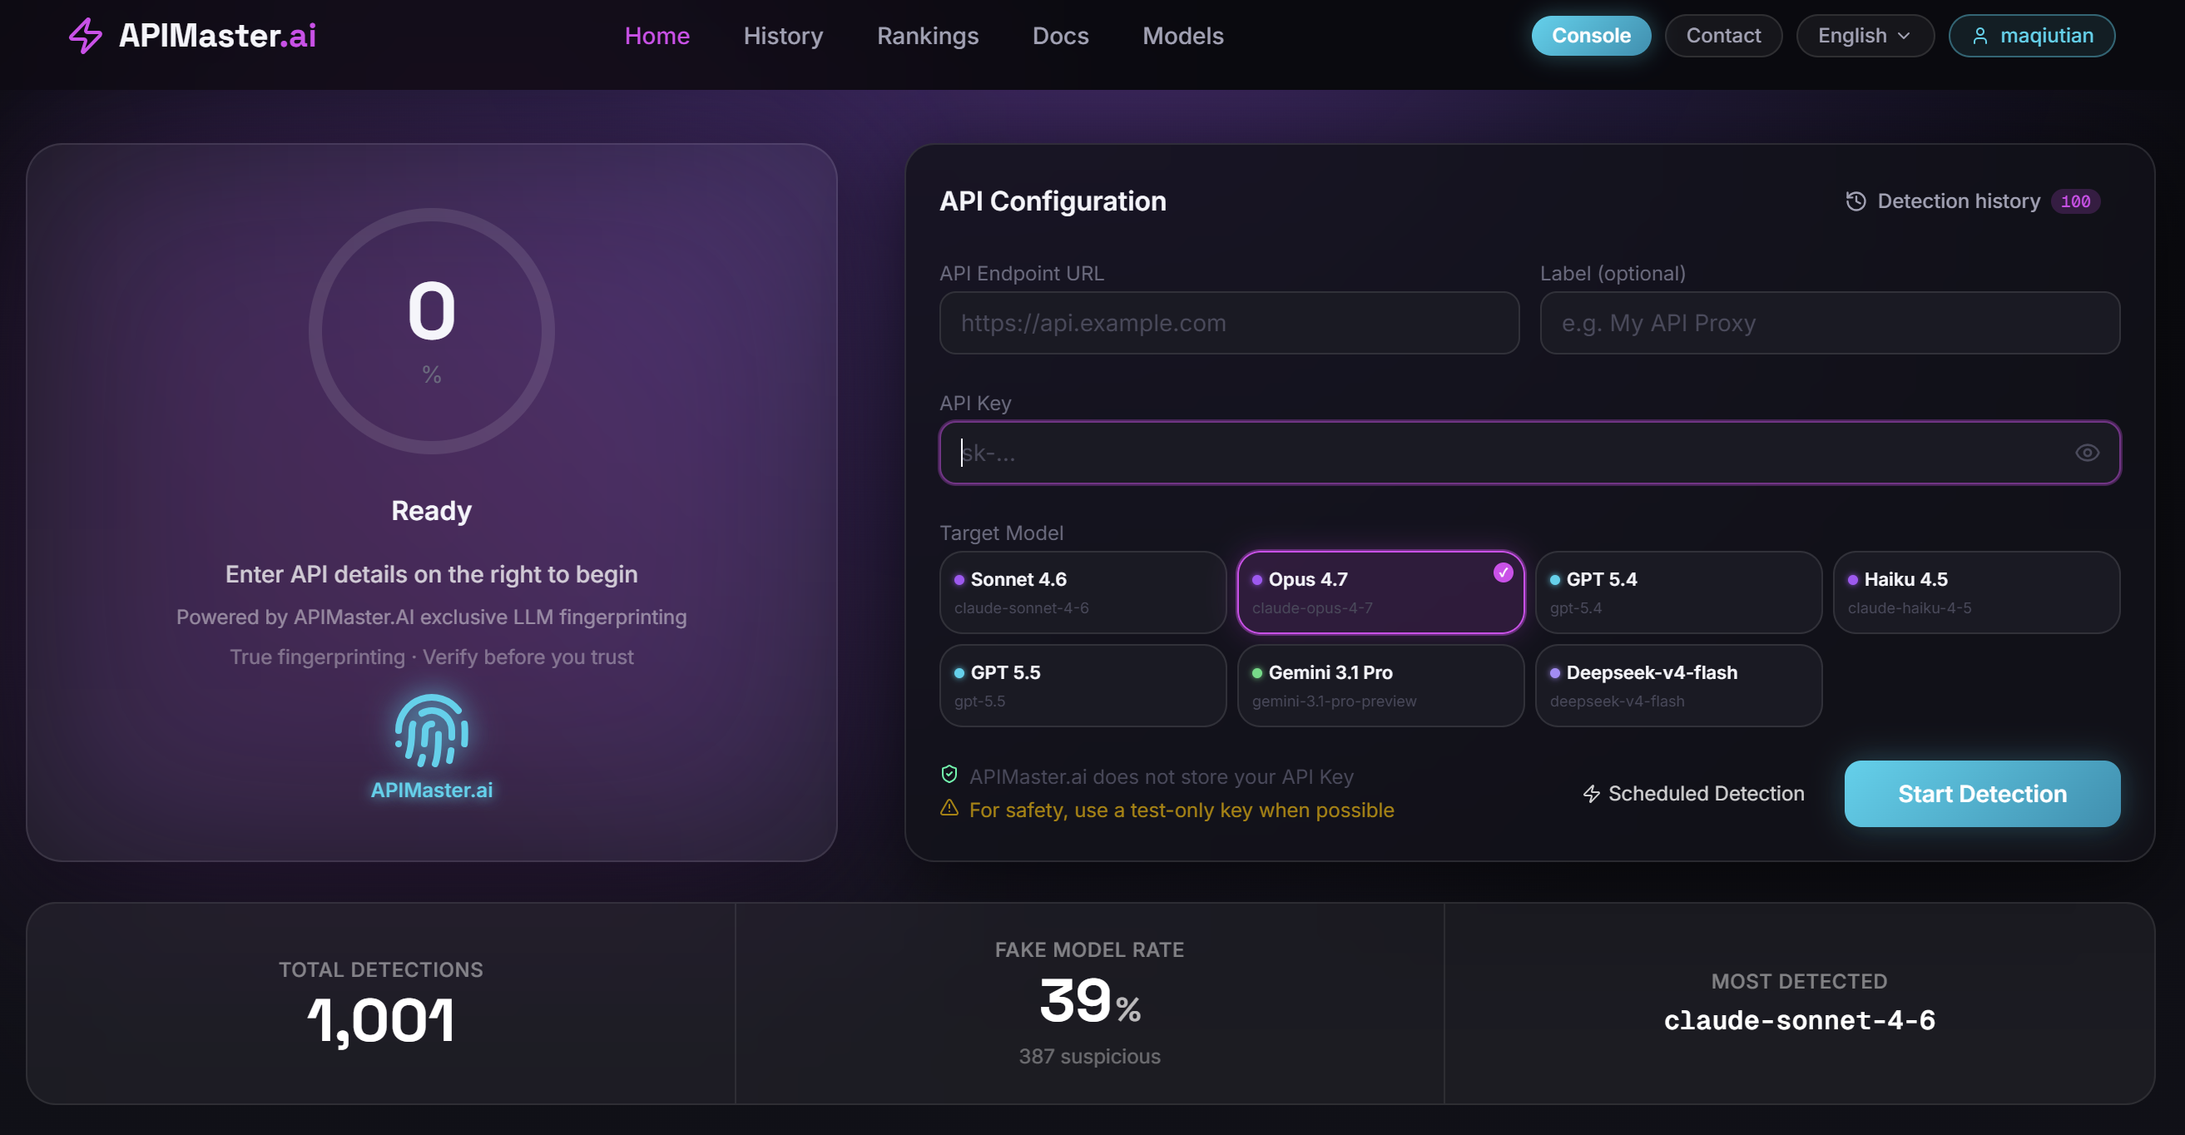Select the Deepseek-v4-flash target model

click(1677, 686)
